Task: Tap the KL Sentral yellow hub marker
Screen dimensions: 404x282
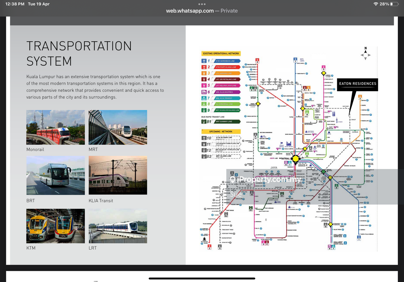Action: point(295,159)
